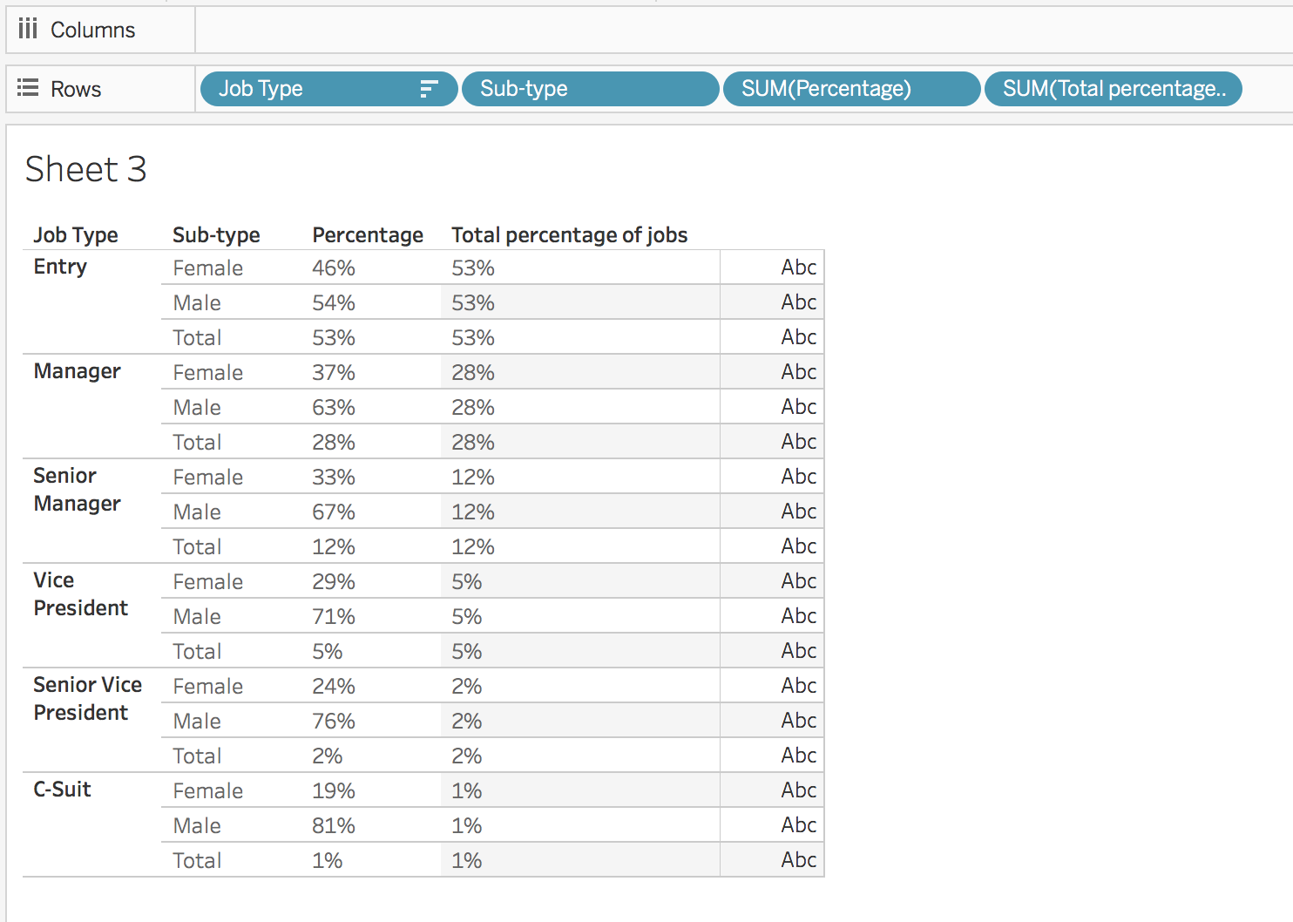Click the empty Columns shelf area
The width and height of the screenshot is (1293, 922).
pyautogui.click(x=744, y=30)
